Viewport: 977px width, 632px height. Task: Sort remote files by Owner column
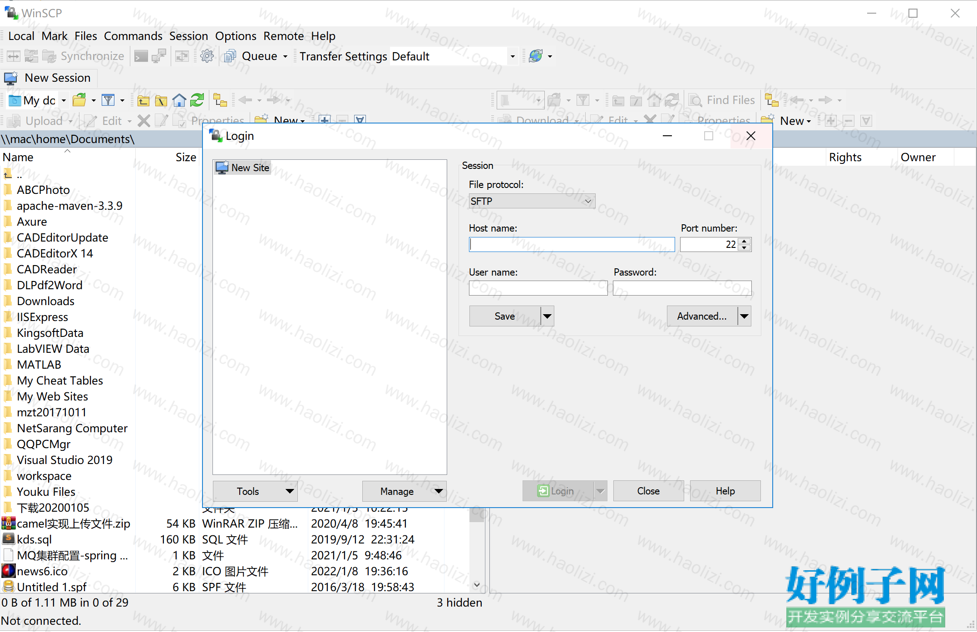click(926, 157)
